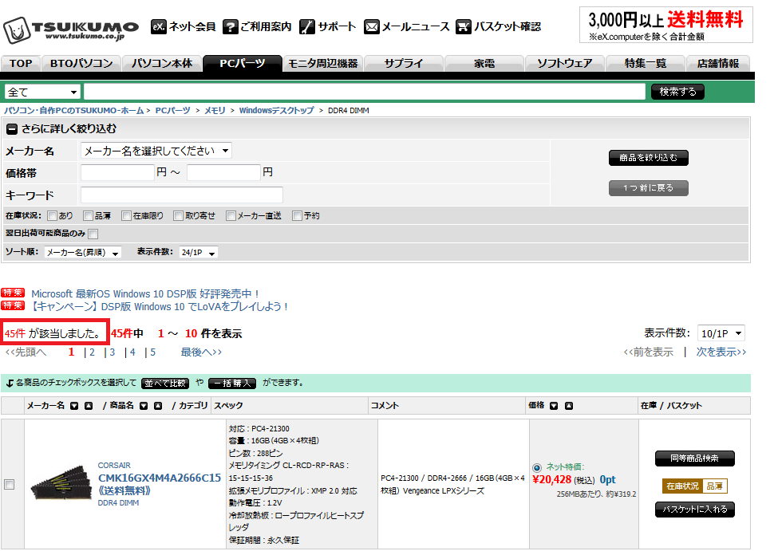
Task: Open the サポート wrench icon
Action: point(307,27)
